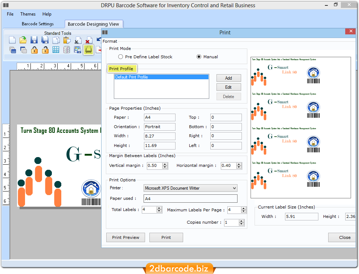
Task: Decrease the Vertical margin value
Action: (165, 167)
